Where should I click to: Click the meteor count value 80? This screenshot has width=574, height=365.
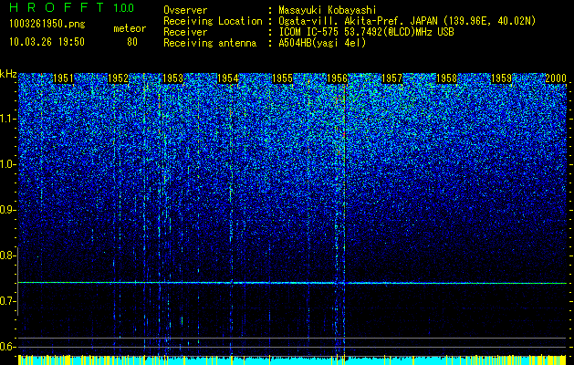pos(132,42)
